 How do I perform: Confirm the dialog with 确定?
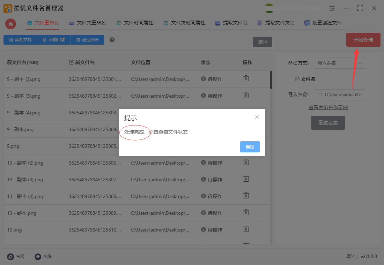pos(250,146)
